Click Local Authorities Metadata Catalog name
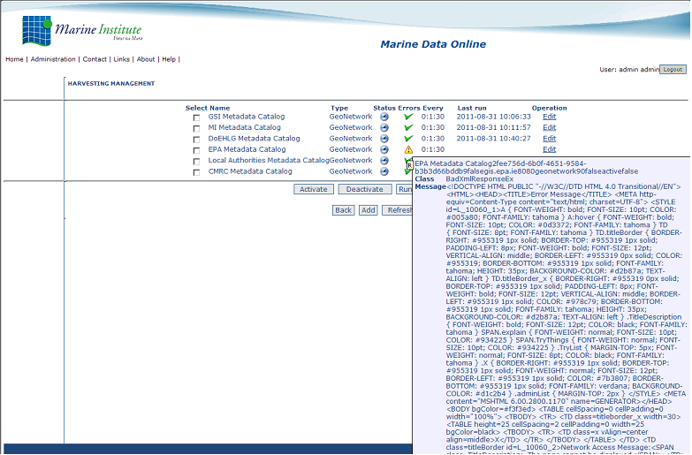The width and height of the screenshot is (692, 455). [269, 161]
